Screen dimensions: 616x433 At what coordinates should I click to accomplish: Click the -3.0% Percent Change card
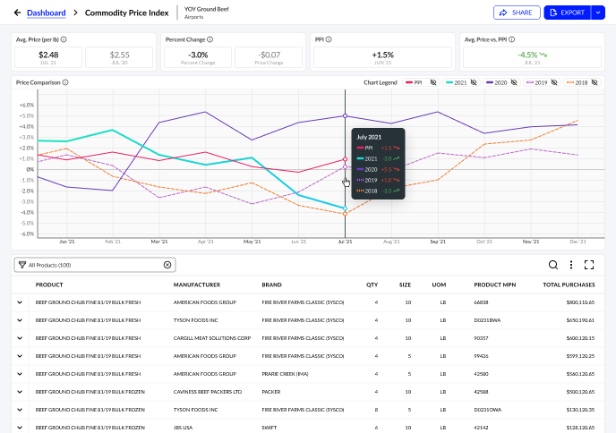click(x=198, y=57)
